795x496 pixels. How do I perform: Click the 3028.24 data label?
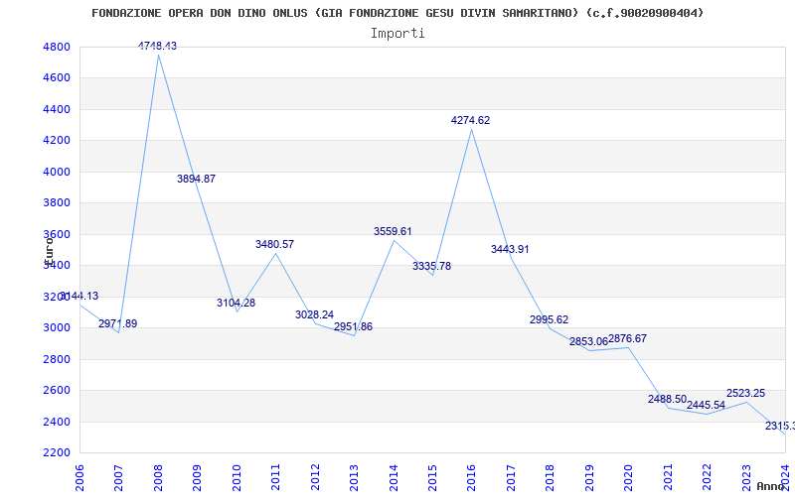click(314, 314)
